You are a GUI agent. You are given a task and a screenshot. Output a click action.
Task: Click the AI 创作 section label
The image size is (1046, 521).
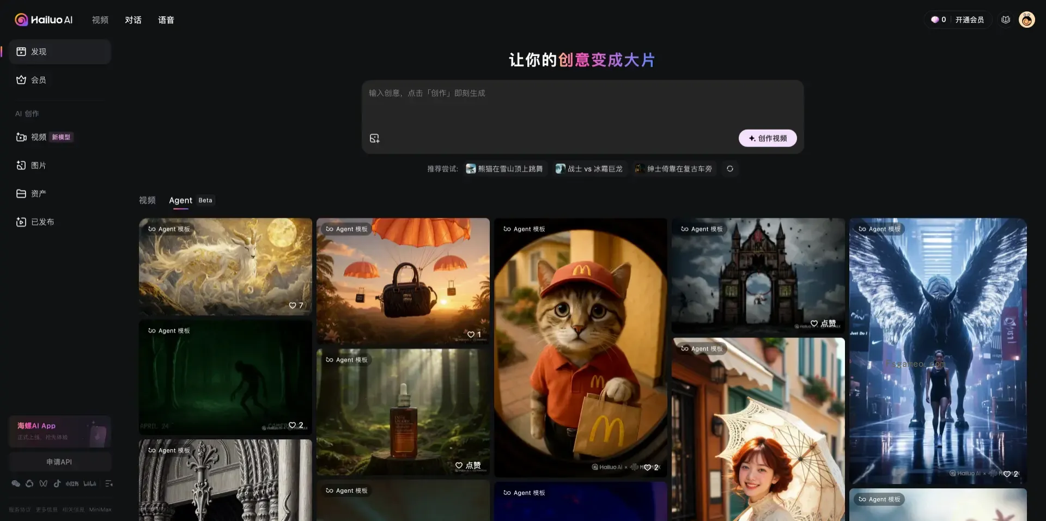pos(27,114)
